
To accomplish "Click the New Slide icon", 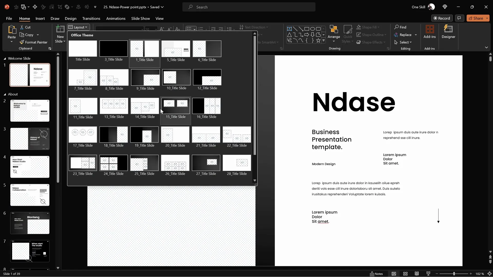I will coord(60,29).
